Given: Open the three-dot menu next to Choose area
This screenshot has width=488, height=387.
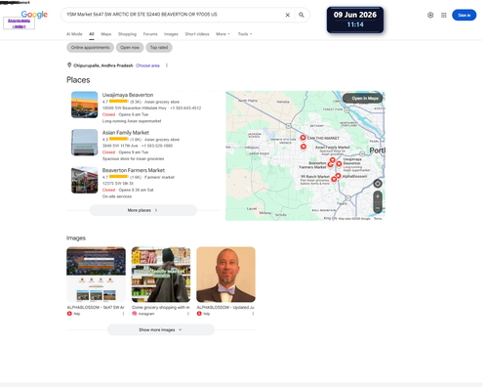Looking at the screenshot, I should (167, 65).
